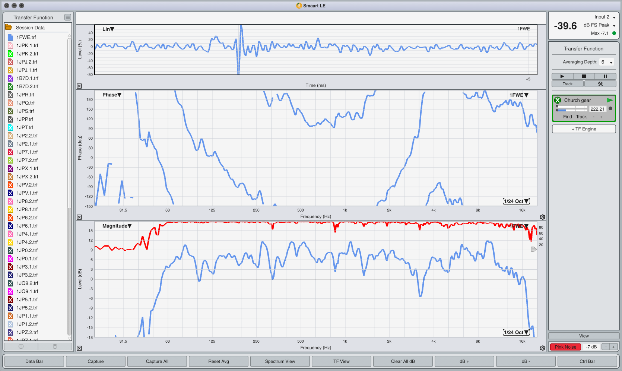The width and height of the screenshot is (622, 371).
Task: Open the Input 2 selector dropdown
Action: point(605,17)
